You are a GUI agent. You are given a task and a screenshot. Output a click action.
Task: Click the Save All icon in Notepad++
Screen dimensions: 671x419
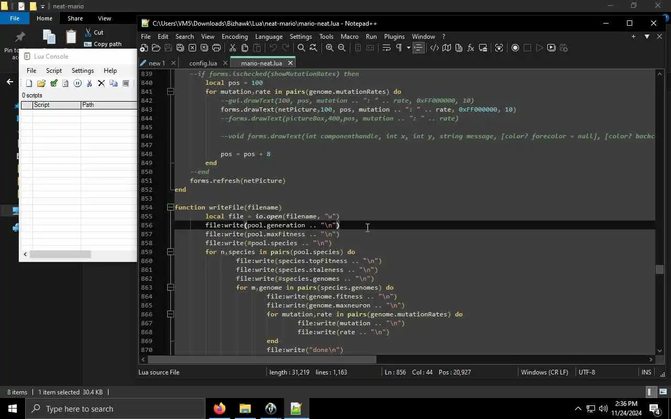click(180, 48)
